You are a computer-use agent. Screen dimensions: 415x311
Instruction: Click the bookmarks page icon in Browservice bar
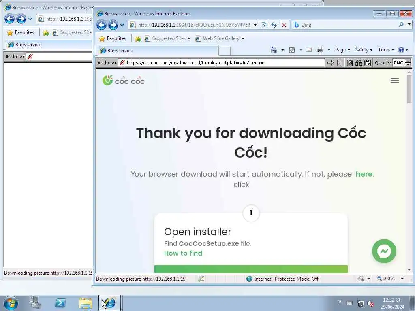point(350,63)
